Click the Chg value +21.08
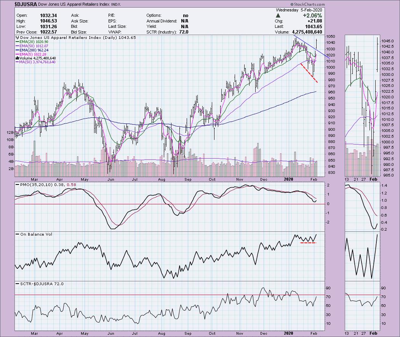Image resolution: width=400 pixels, height=337 pixels. [x=315, y=21]
